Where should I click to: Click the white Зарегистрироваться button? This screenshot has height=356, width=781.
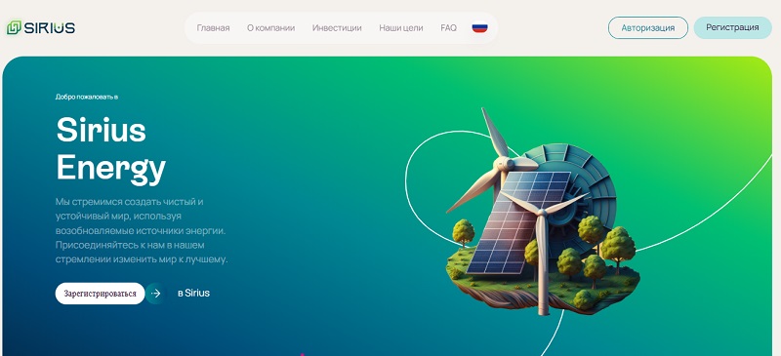coord(100,294)
